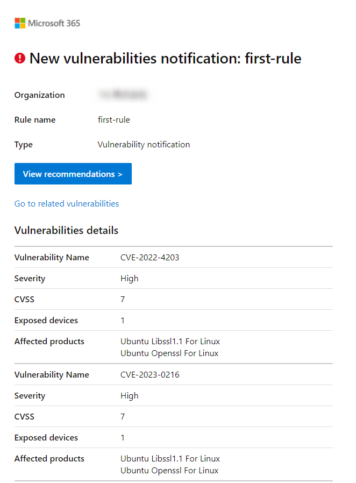Click the Vulnerability notification type value
356x483 pixels.
pyautogui.click(x=144, y=145)
